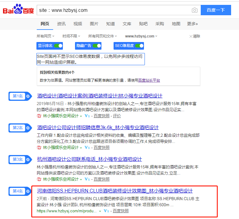Image resolution: width=239 pixels, height=219 pixels.
Task: Expand arrow beside second result's 林小强娱乐空间设计
Action: pyautogui.click(x=81, y=148)
